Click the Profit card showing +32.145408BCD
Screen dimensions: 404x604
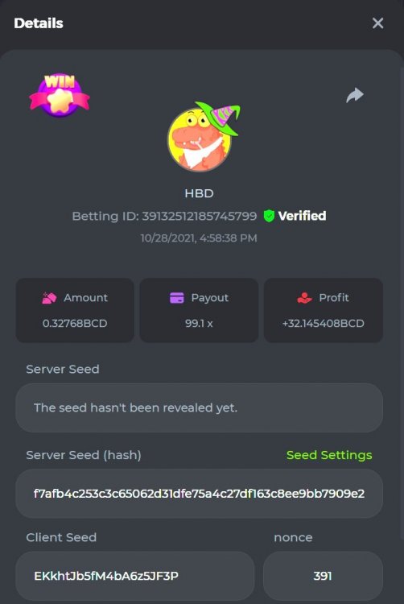[324, 310]
